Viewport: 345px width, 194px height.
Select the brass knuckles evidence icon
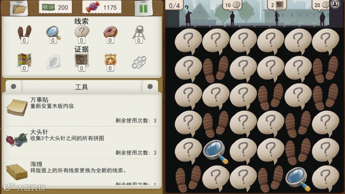tap(139, 62)
